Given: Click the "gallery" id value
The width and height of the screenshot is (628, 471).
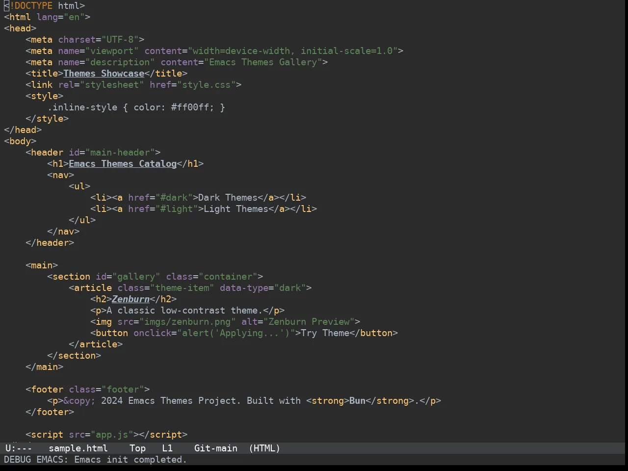Looking at the screenshot, I should click(x=136, y=277).
